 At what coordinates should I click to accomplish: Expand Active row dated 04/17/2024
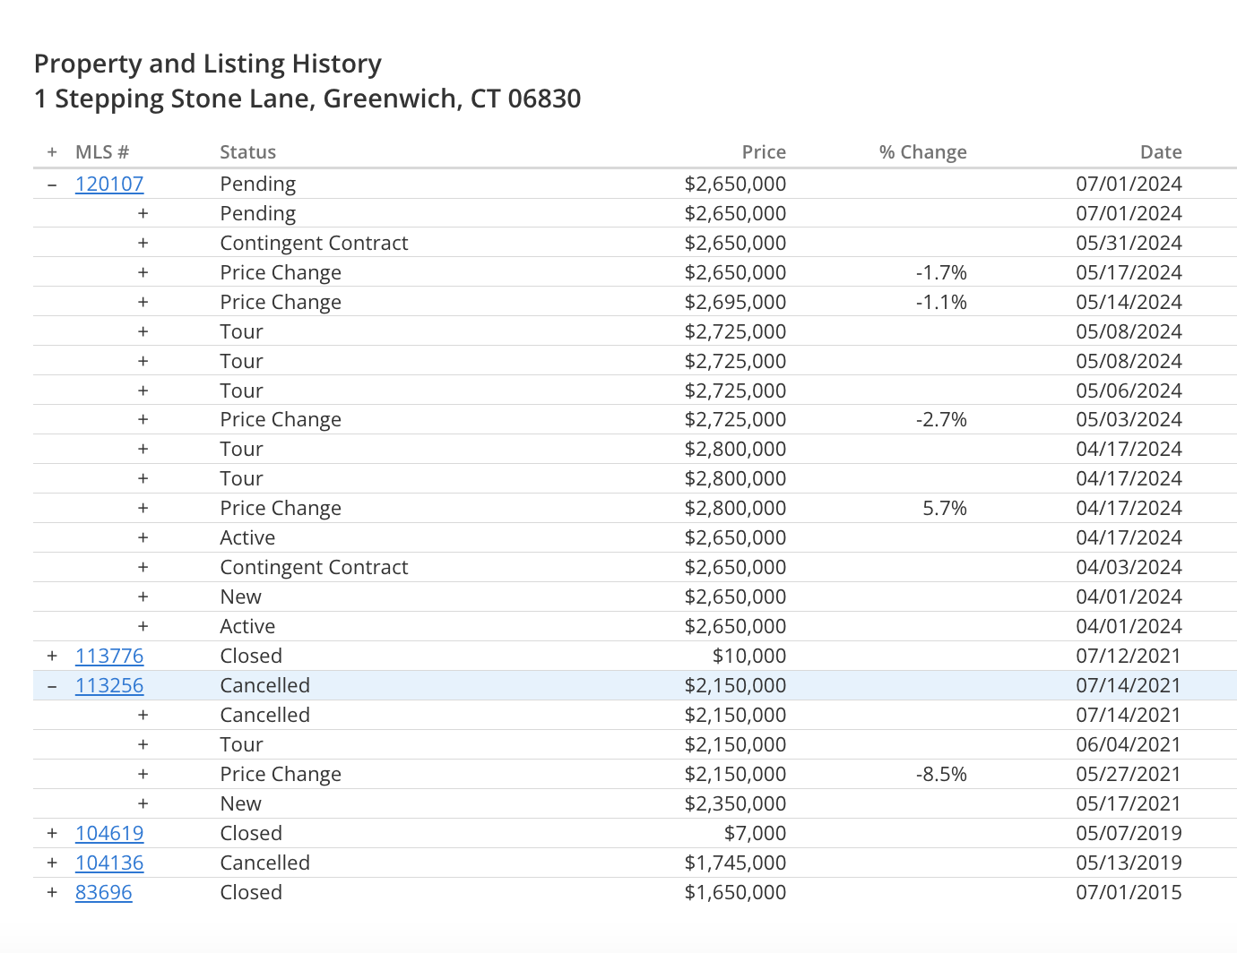coord(143,537)
